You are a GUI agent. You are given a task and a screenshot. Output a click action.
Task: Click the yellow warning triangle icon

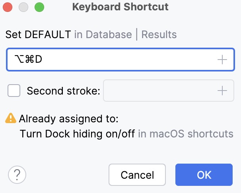coord(11,118)
